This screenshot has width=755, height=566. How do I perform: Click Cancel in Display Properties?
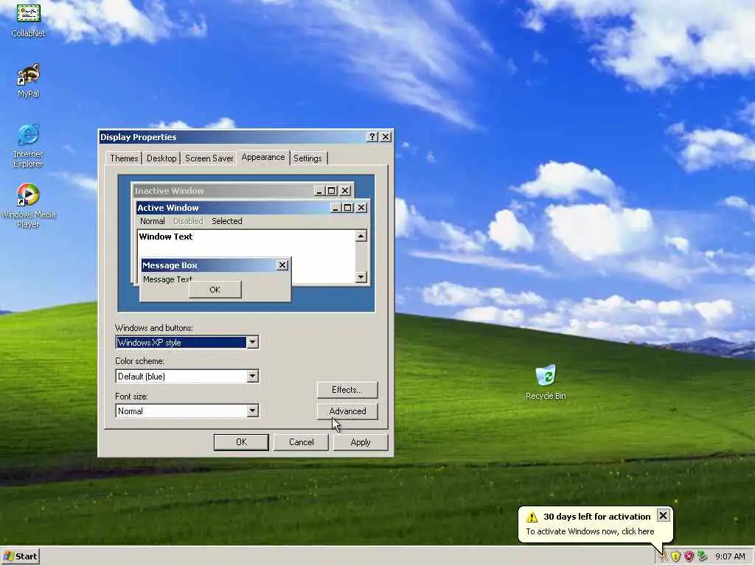click(x=301, y=442)
